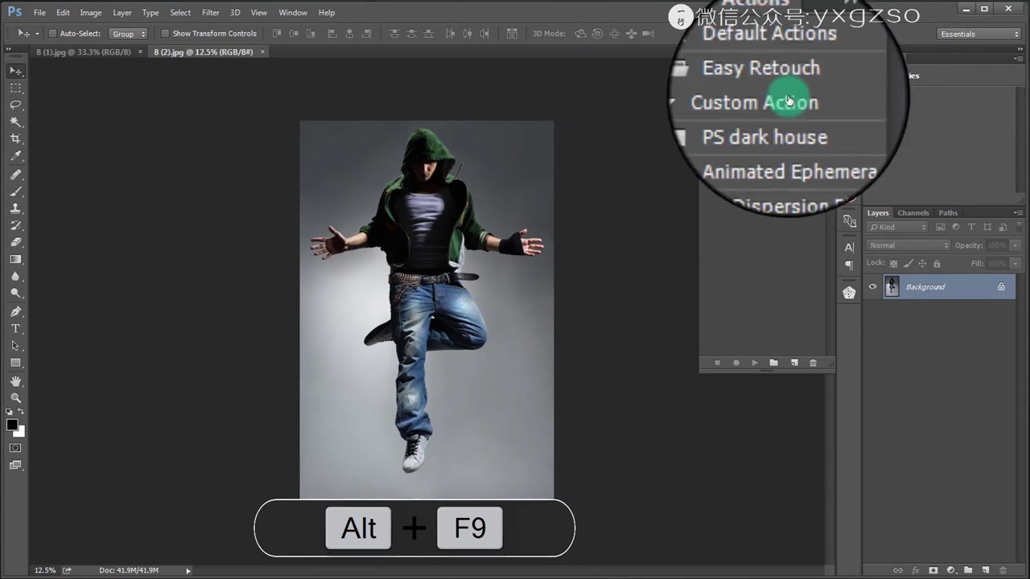Viewport: 1030px width, 579px height.
Task: Create a new layer
Action: point(985,570)
